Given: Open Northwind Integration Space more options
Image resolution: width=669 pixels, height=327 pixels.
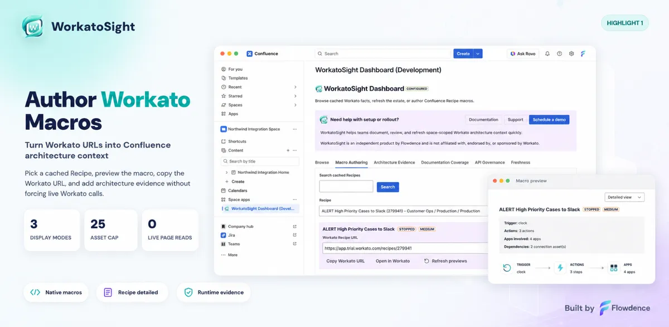Looking at the screenshot, I should click(295, 129).
